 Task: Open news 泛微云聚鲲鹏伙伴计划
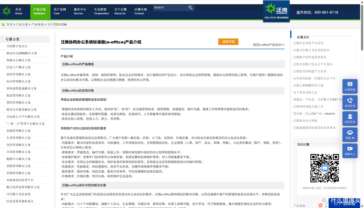pos(308,85)
